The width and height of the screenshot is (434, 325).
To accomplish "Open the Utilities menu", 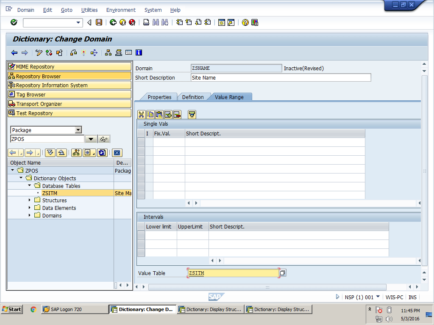I will (x=89, y=10).
